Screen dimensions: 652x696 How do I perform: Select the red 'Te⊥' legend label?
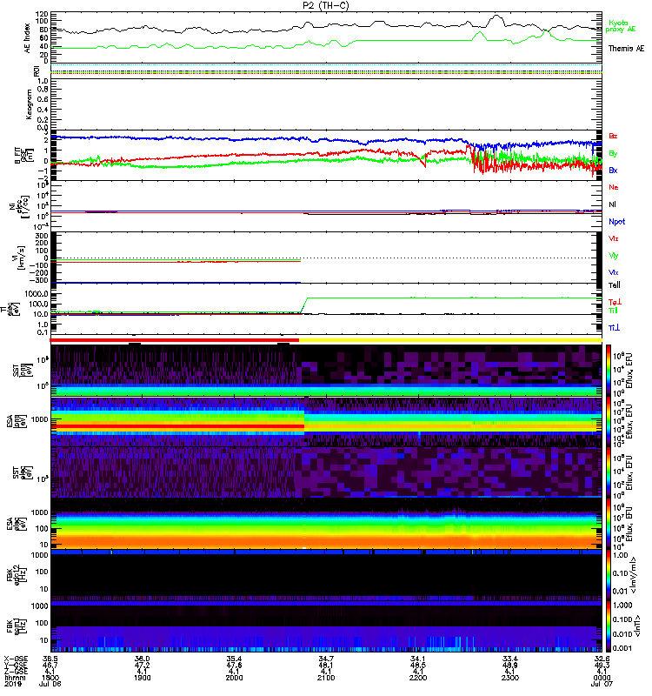click(x=615, y=302)
